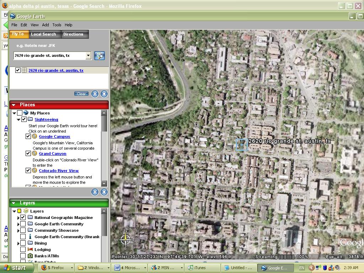364x273 pixels.
Task: Open the Tools menu
Action: click(x=57, y=25)
